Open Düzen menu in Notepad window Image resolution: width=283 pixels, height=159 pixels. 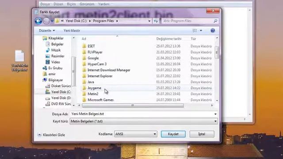coord(58,4)
